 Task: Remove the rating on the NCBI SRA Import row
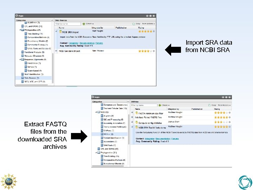click(154, 31)
